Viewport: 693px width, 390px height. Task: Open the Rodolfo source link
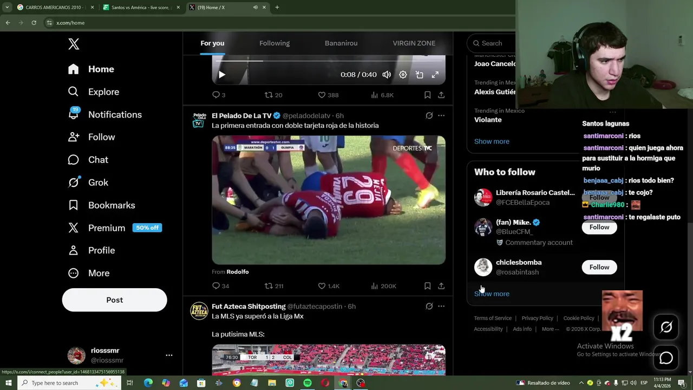238,272
